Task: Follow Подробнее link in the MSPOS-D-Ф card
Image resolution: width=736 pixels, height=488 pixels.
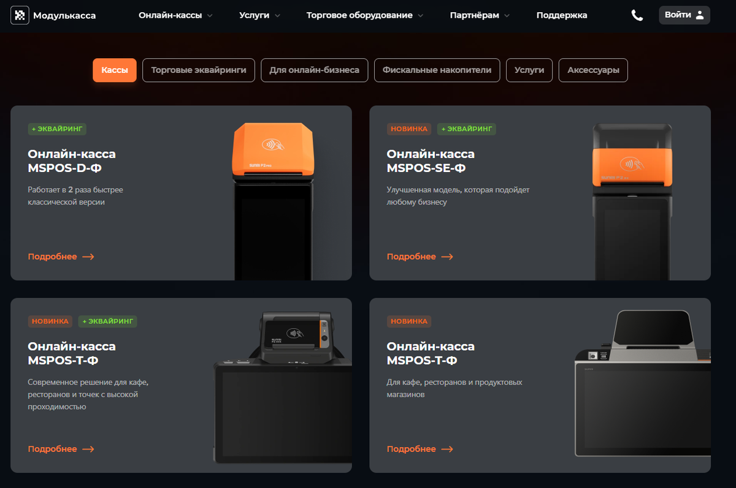Action: point(61,257)
